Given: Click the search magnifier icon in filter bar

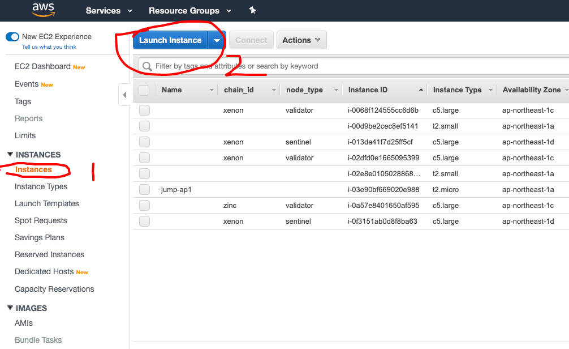Looking at the screenshot, I should coord(147,66).
